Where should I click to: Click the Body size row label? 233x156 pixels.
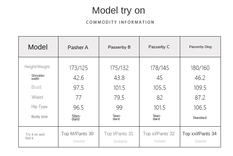point(39,117)
